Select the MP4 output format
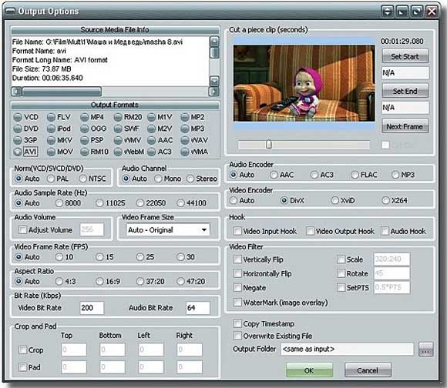 pos(84,117)
